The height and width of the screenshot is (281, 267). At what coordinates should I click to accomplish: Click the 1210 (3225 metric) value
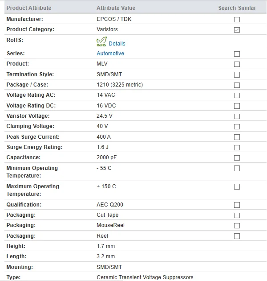pyautogui.click(x=120, y=85)
